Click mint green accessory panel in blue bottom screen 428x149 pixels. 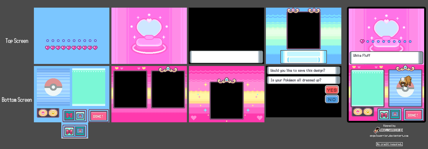point(89,87)
